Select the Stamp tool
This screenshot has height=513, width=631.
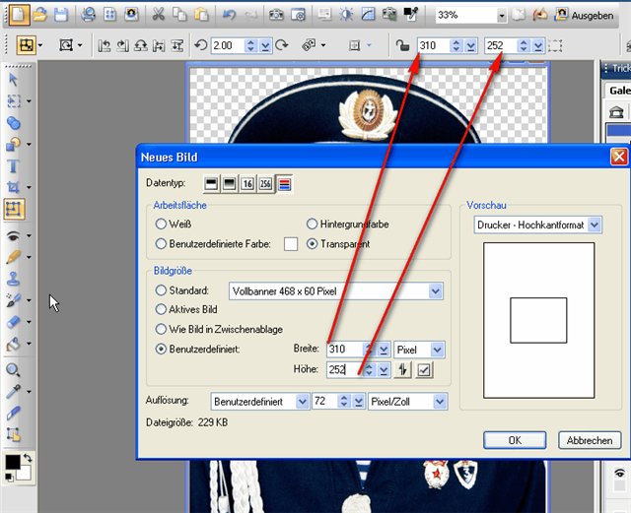[x=13, y=279]
